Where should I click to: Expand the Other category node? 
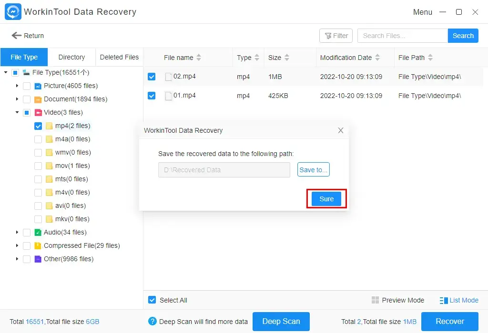click(17, 259)
